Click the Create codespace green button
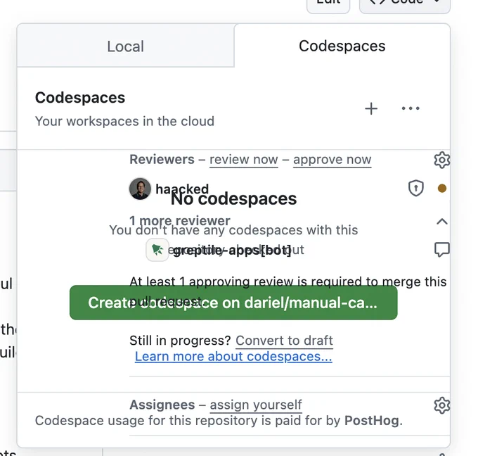 tap(233, 303)
